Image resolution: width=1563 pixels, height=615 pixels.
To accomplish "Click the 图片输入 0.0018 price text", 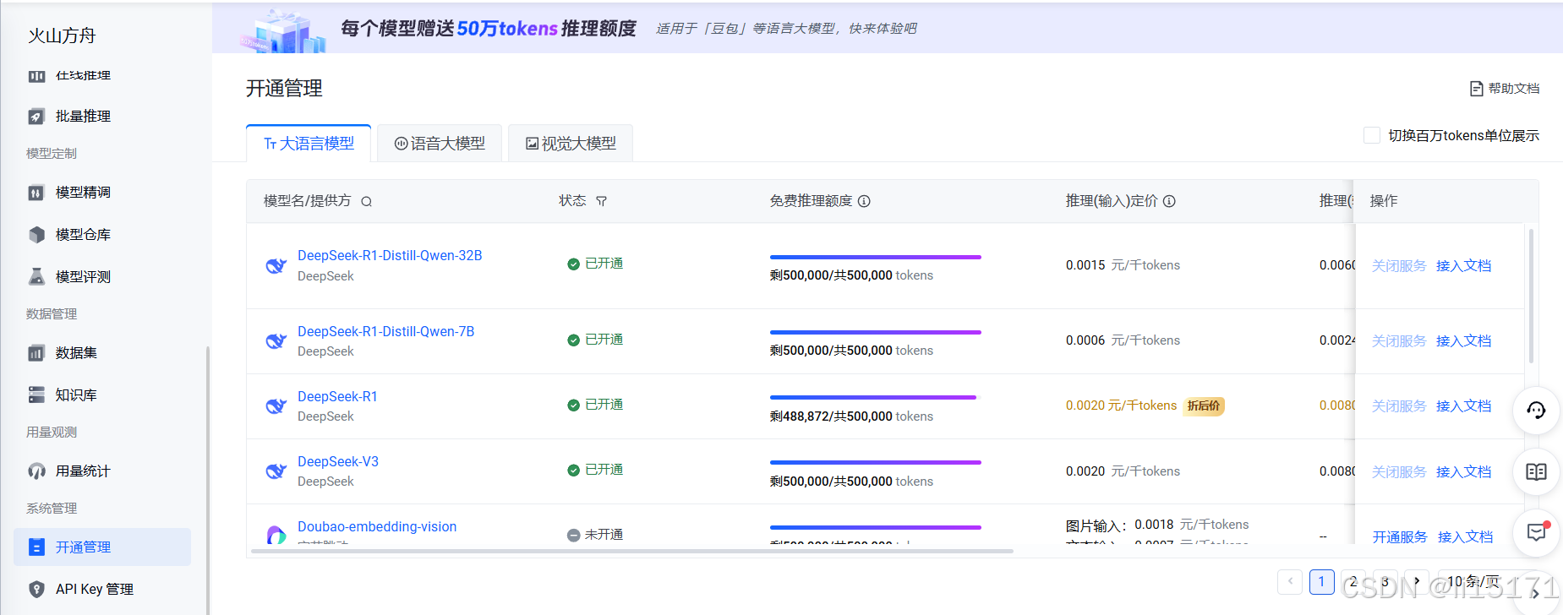I will point(1157,525).
